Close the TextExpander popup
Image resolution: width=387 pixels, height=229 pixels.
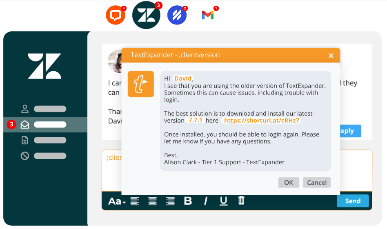click(x=331, y=56)
